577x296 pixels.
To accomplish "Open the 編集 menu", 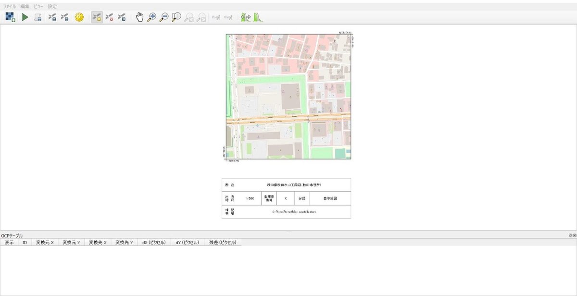I will 25,7.
